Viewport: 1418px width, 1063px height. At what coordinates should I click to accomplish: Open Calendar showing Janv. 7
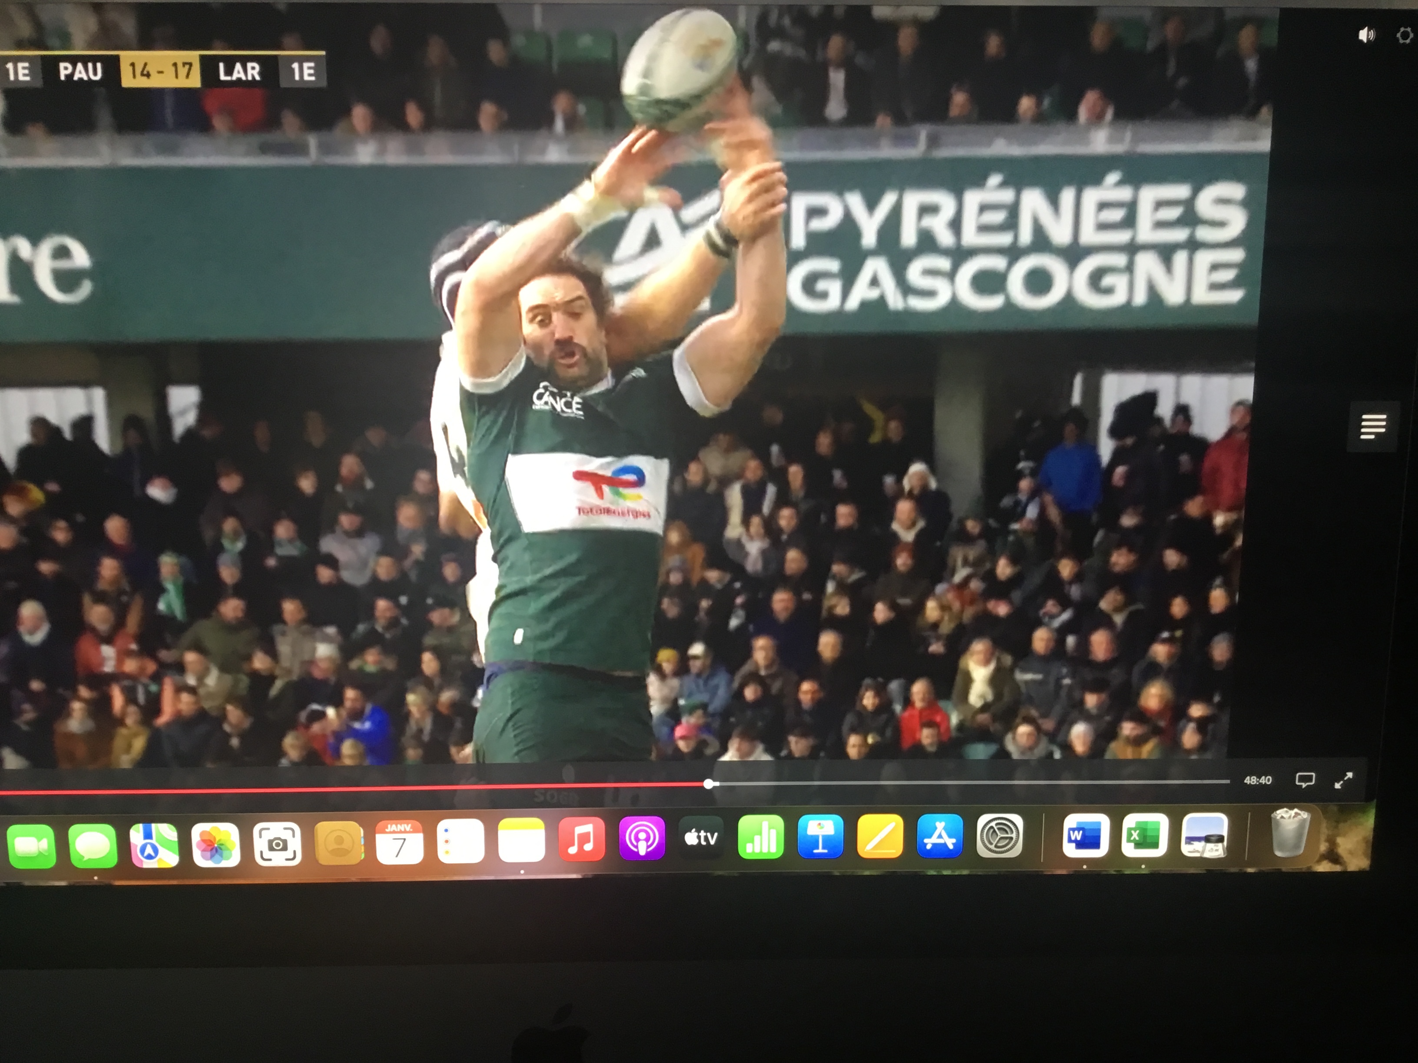(x=399, y=842)
